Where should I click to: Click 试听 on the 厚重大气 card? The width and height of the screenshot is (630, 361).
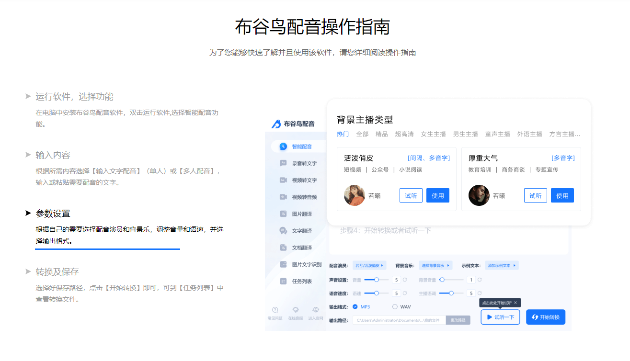[536, 195]
